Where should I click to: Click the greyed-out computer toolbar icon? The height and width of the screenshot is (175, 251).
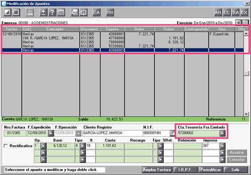click(x=30, y=12)
